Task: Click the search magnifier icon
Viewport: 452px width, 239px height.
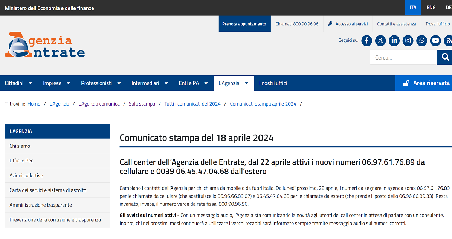Action: [x=445, y=57]
